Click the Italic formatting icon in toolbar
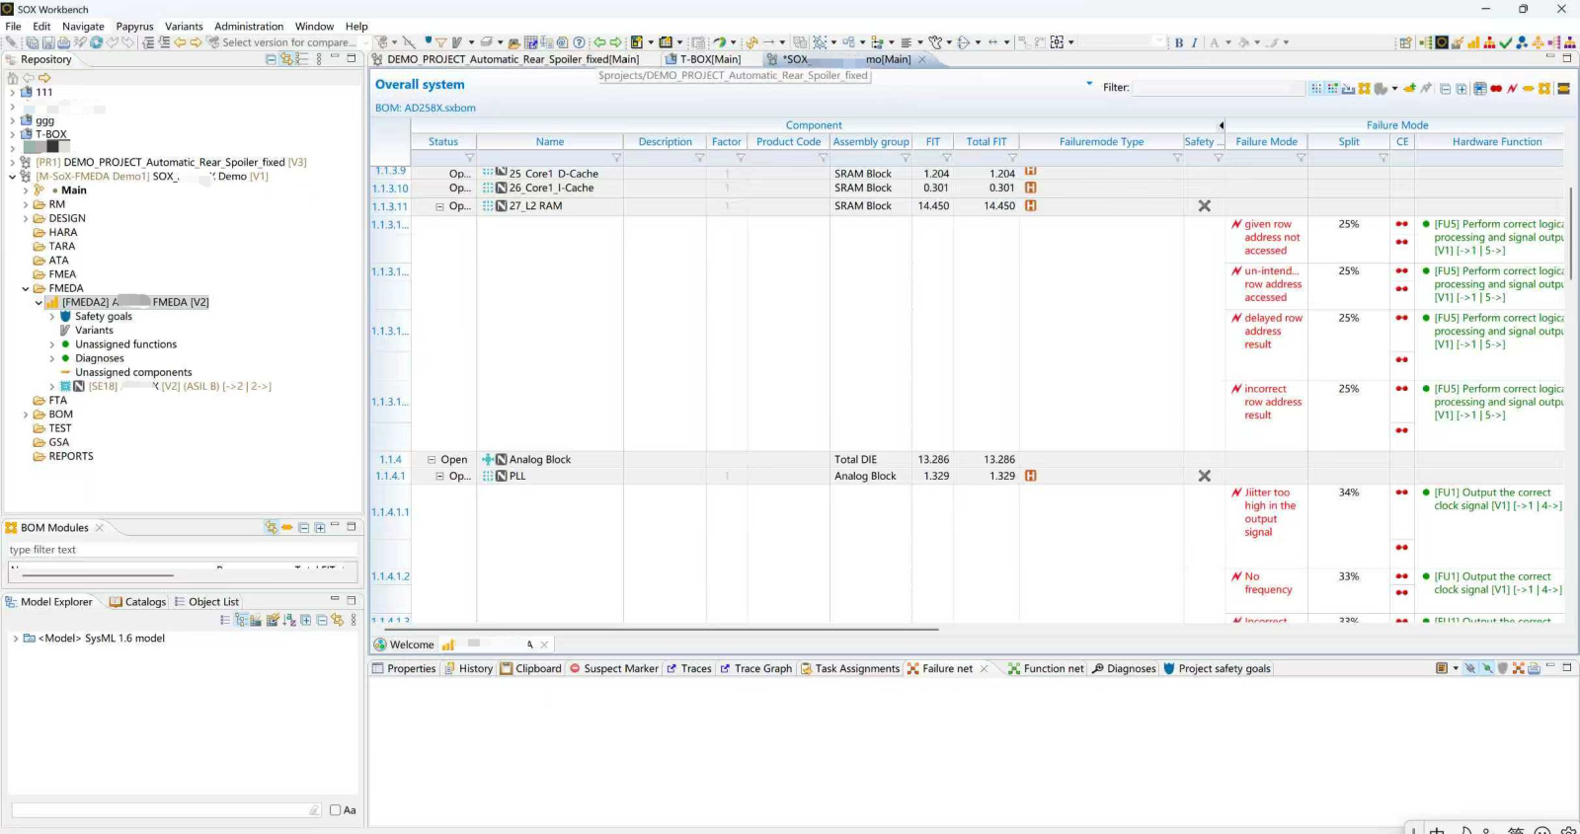 click(1195, 42)
